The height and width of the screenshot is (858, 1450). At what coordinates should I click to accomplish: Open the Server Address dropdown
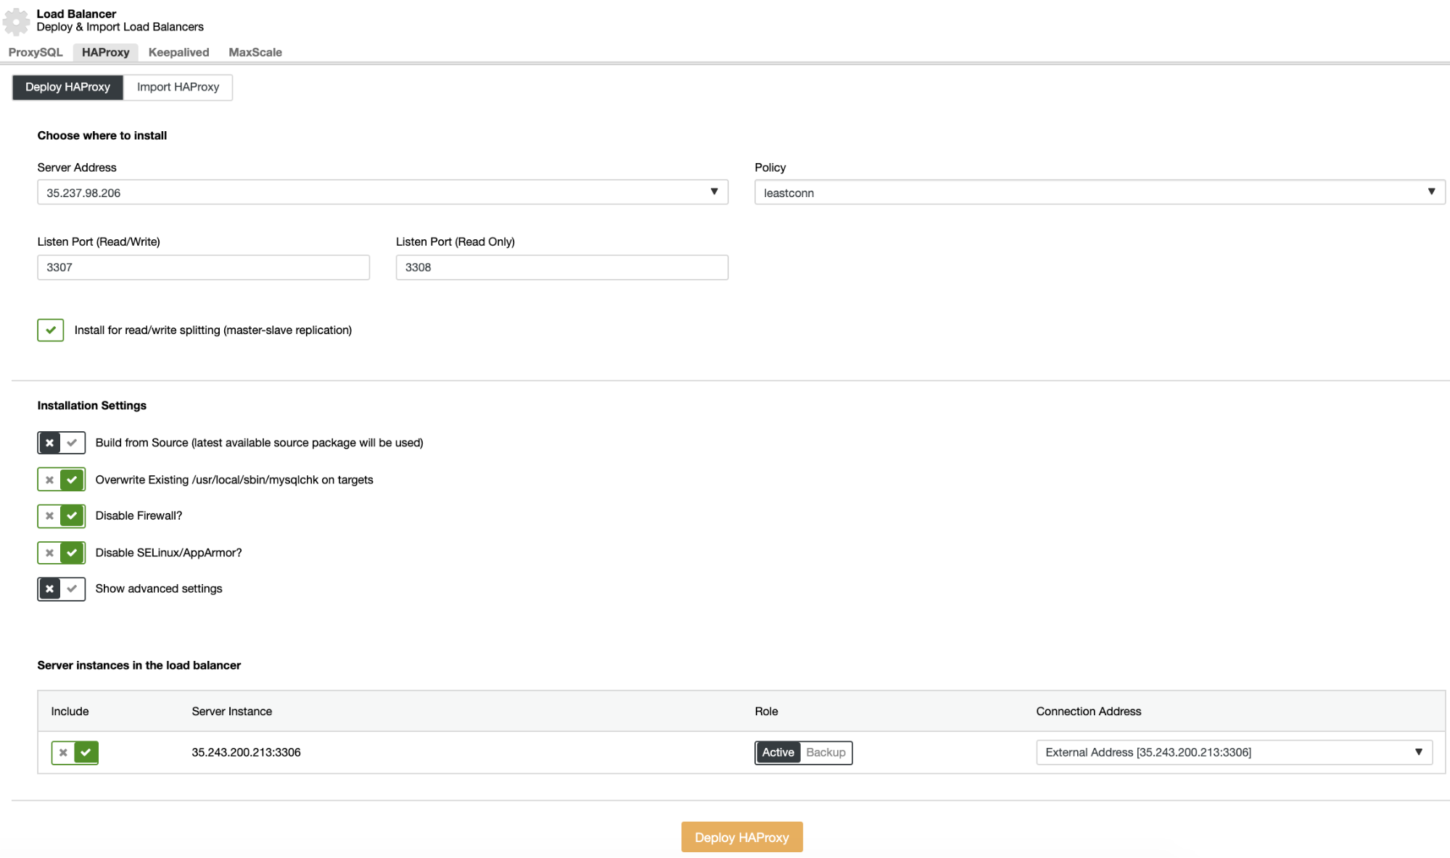pos(382,192)
